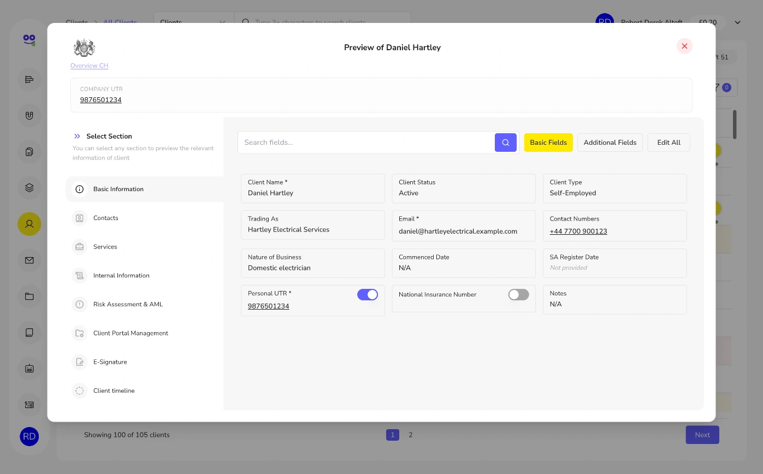Click the Client Portal Management icon
The width and height of the screenshot is (763, 474).
point(80,333)
